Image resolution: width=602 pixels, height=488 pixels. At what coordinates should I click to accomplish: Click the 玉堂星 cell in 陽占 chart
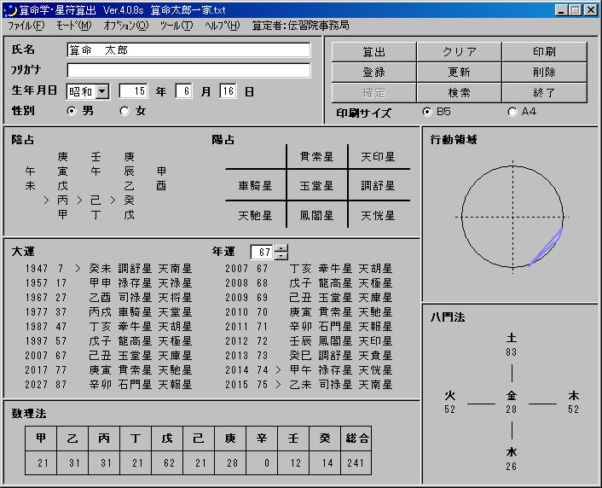click(316, 186)
